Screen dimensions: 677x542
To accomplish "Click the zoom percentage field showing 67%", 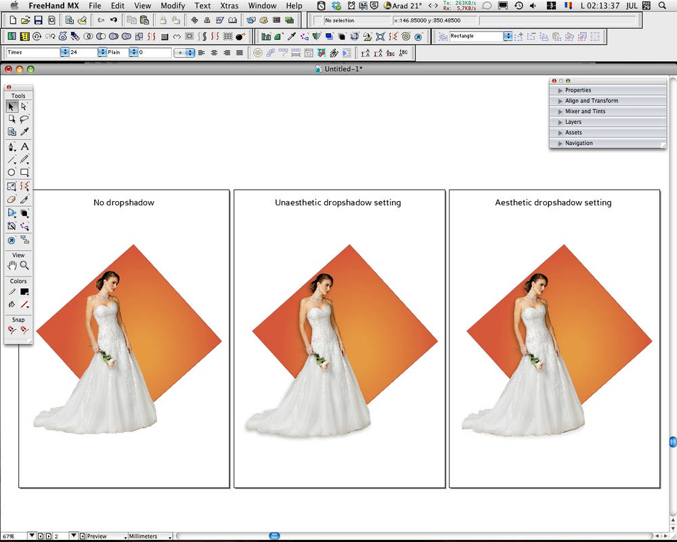I will coord(9,535).
